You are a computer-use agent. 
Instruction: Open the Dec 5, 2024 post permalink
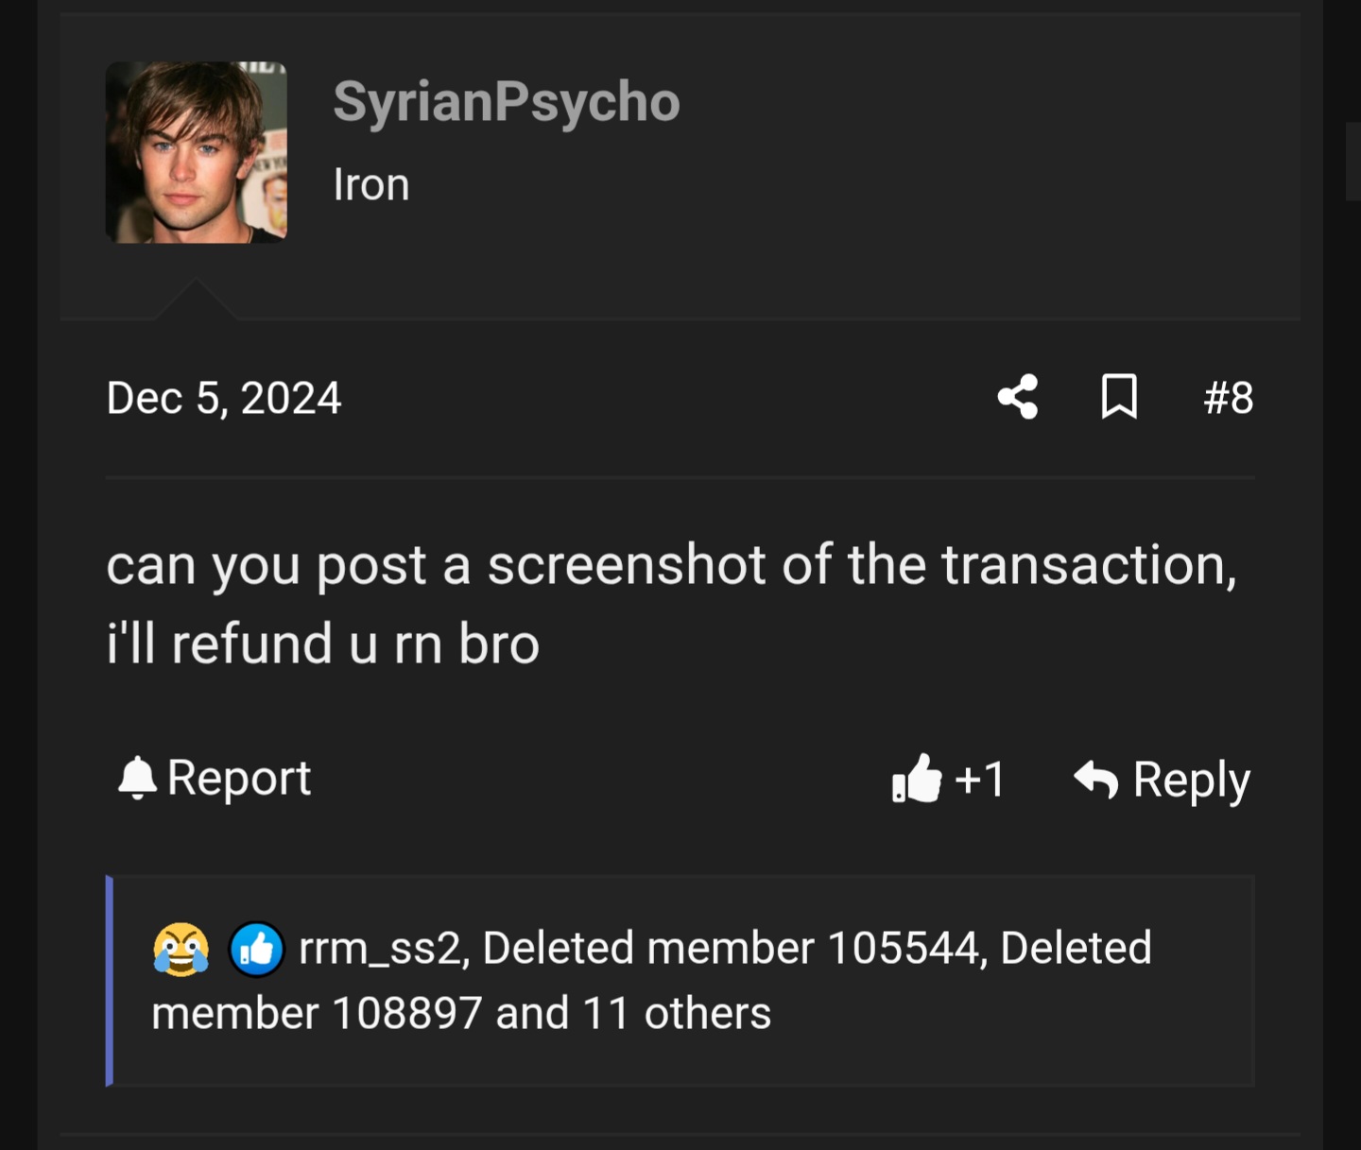tap(223, 398)
